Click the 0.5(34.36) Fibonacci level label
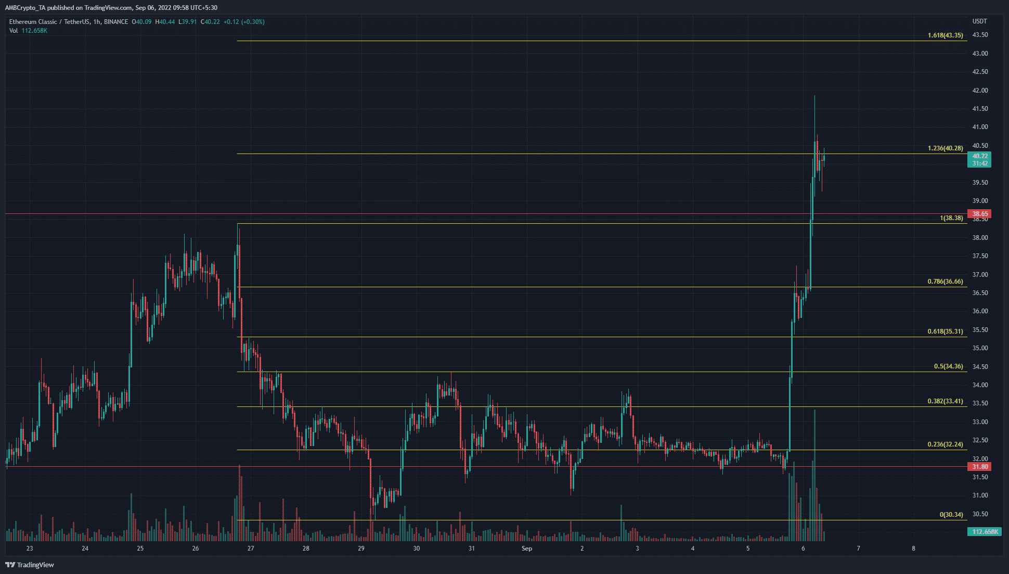The height and width of the screenshot is (574, 1009). [948, 366]
